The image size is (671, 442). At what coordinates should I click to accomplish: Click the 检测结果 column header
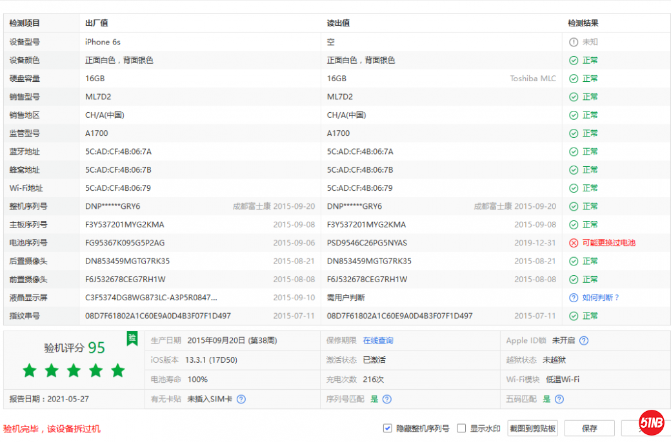coord(583,23)
